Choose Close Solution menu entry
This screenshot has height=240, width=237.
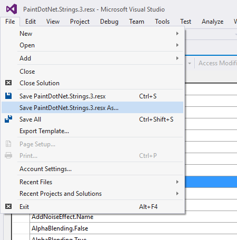(x=92, y=83)
